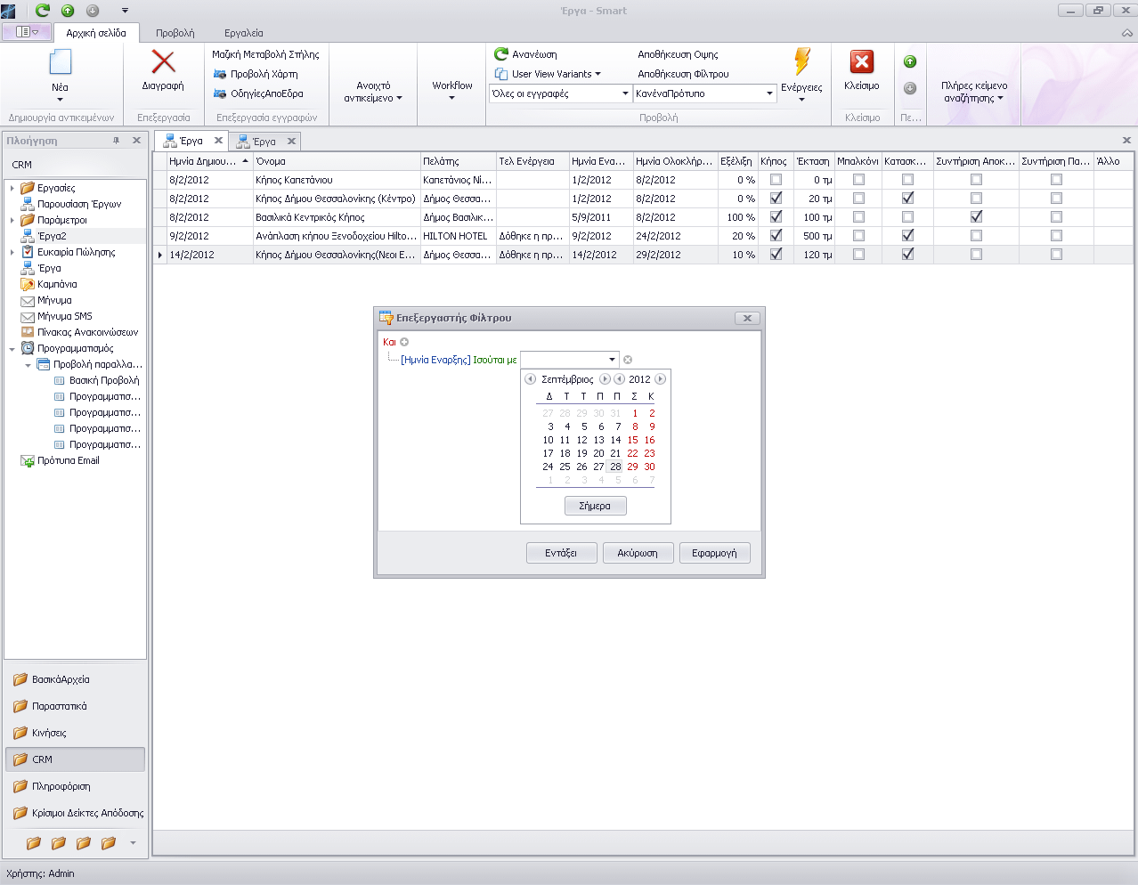This screenshot has width=1138, height=885.
Task: Click the red Διαγραφή delete icon
Action: click(x=163, y=61)
